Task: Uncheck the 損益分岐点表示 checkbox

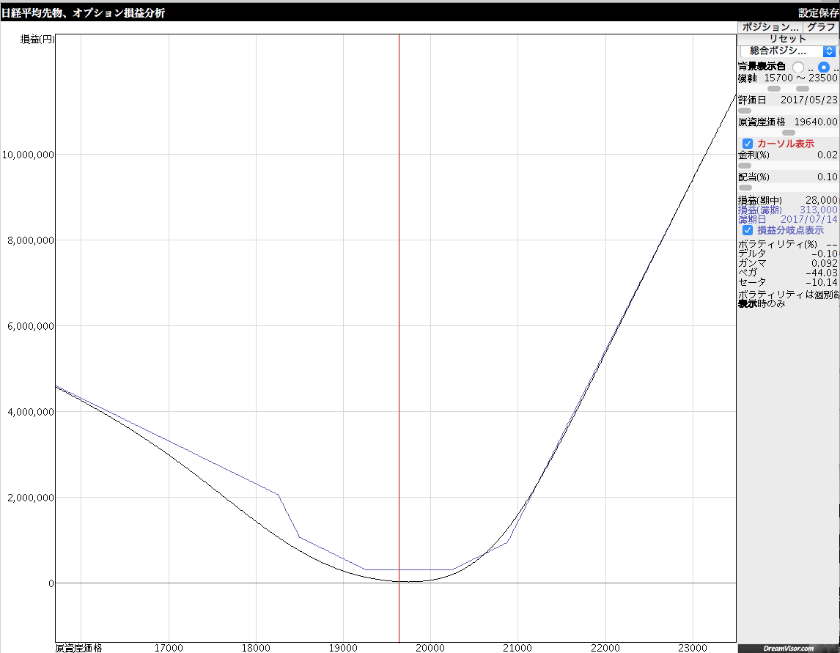Action: 748,230
